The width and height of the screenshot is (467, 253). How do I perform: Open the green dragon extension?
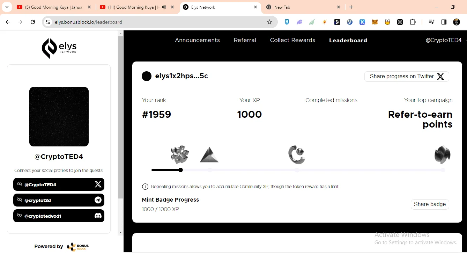pos(312,22)
